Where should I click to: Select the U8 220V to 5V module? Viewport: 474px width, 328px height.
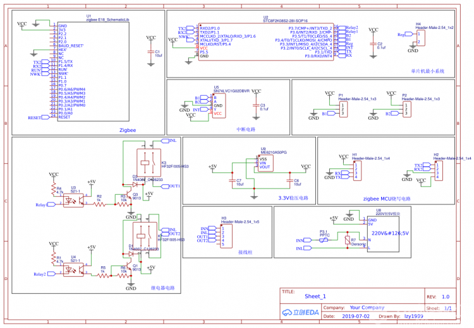[383, 234]
